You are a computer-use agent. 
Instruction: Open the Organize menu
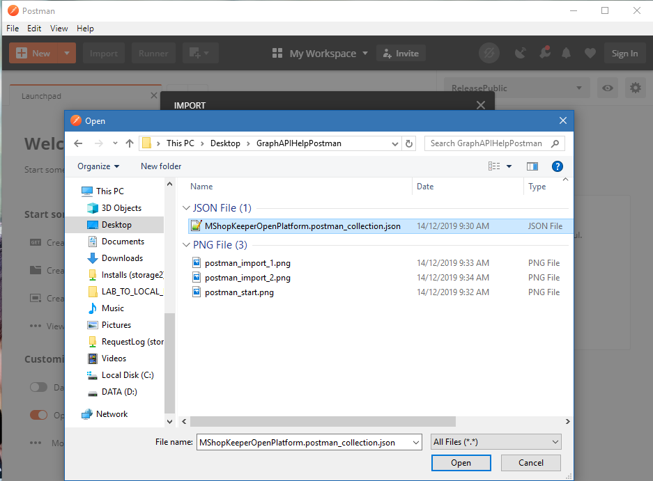(x=98, y=166)
